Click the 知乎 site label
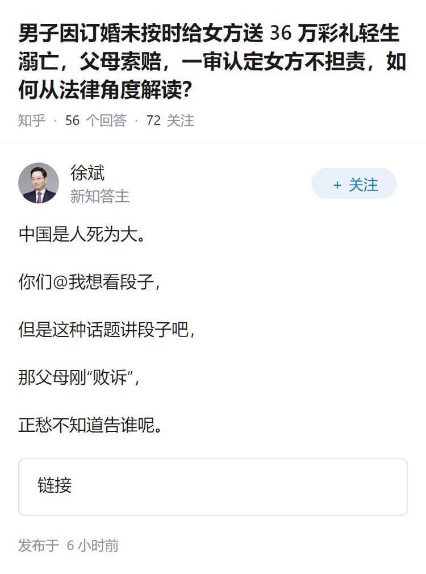426x574 pixels. (30, 121)
